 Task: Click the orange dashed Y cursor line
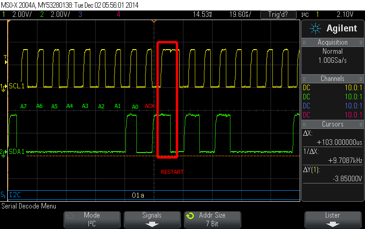[163, 156]
